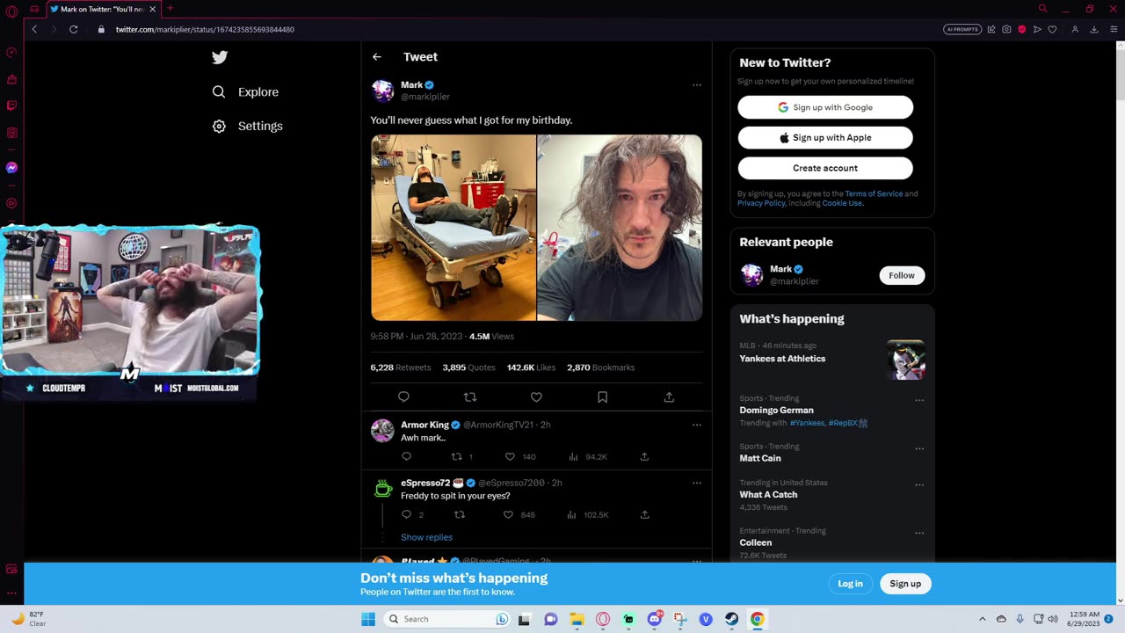Open the bookmarks heart icon

1052,29
